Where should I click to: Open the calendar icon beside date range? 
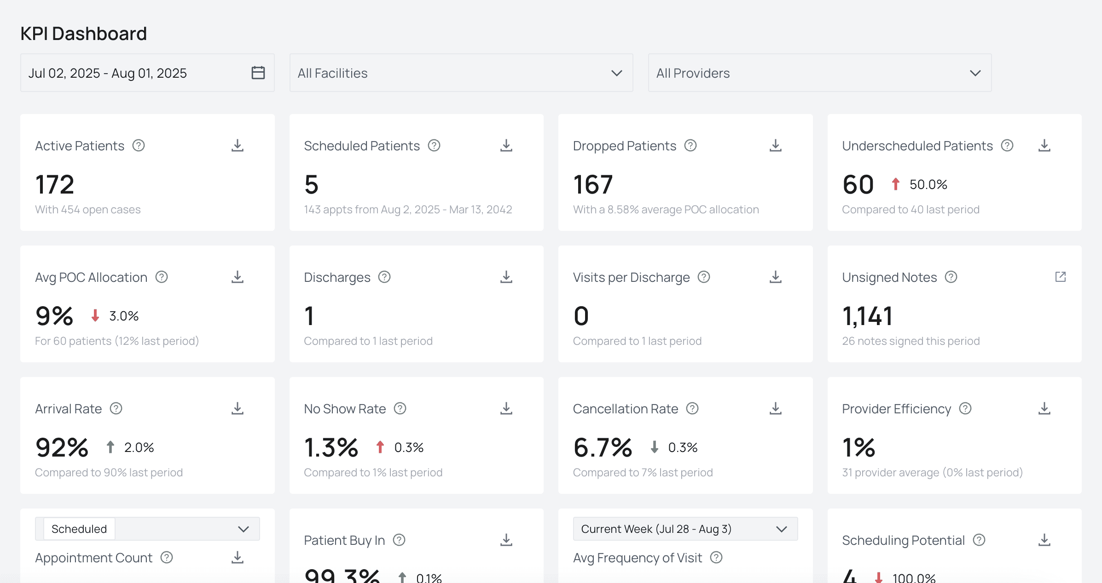point(258,73)
